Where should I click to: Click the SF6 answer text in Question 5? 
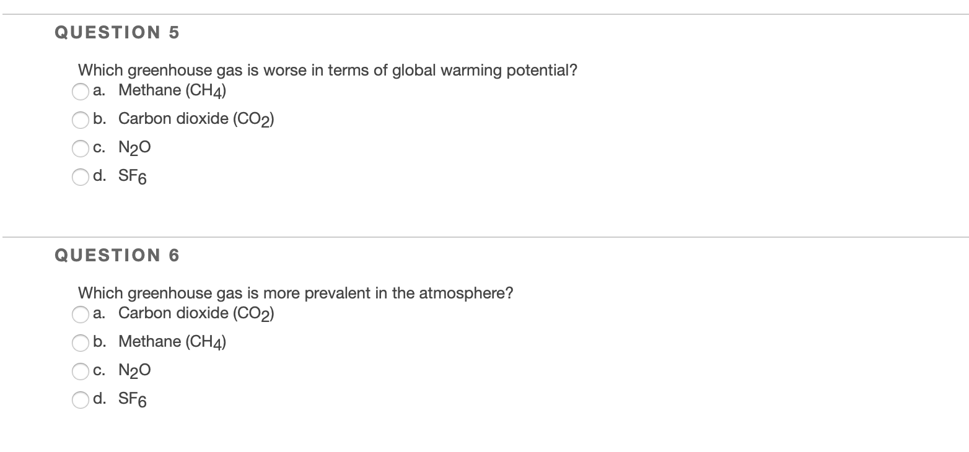click(133, 176)
